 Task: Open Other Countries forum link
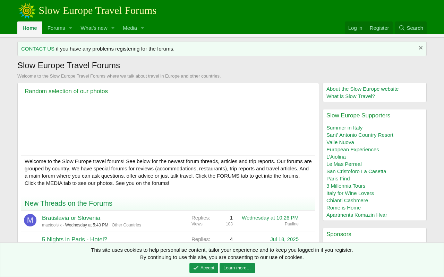pos(126,225)
